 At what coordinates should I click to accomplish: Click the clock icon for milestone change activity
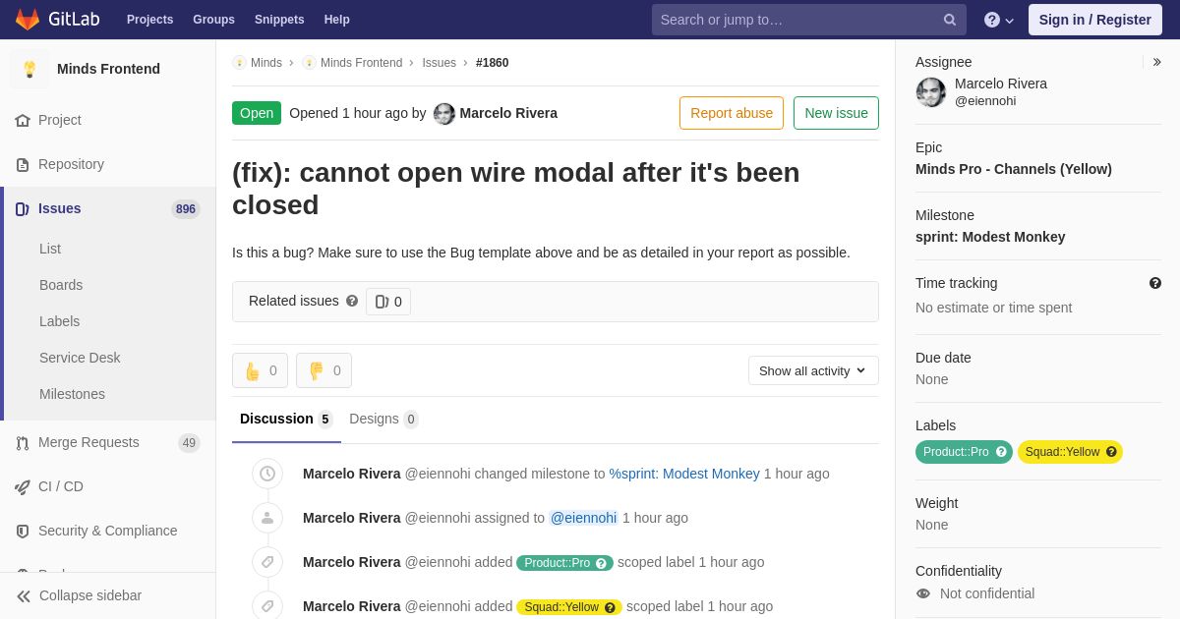(x=267, y=474)
